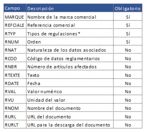Click the RURLT field cell
The width and height of the screenshot is (147, 132).
click(x=15, y=124)
